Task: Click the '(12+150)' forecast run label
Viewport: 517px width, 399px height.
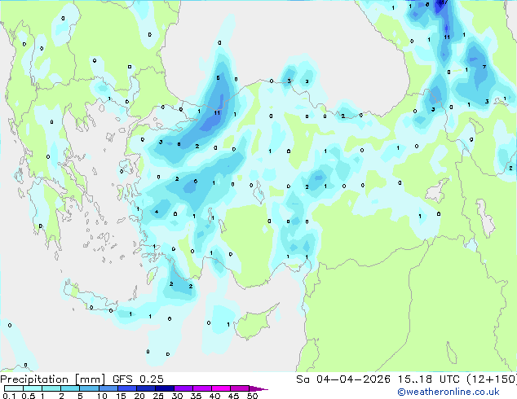Action: (x=491, y=379)
